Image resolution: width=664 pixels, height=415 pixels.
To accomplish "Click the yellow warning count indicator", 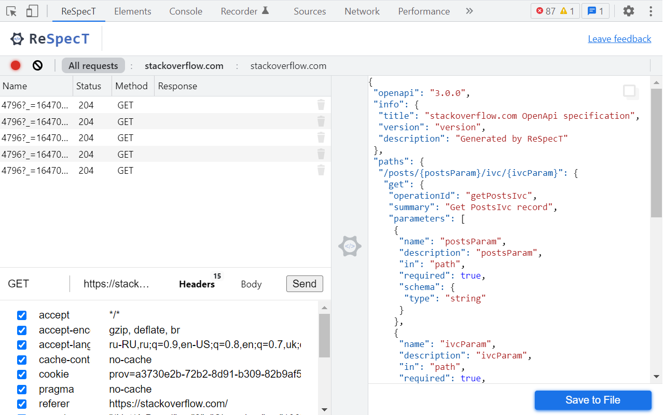I will coord(567,11).
